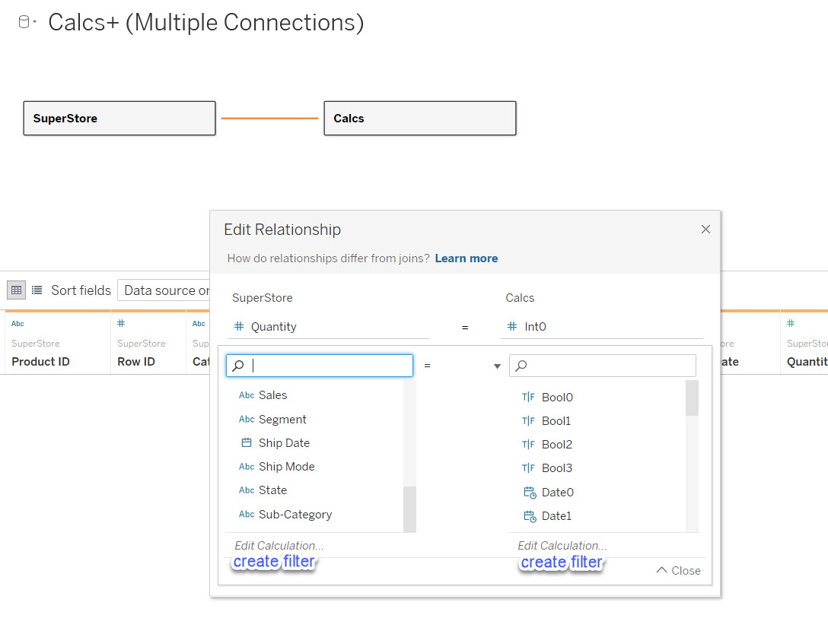Screen dimensions: 828x618
Task: Click the datetime icon beside Date0
Action: (x=530, y=492)
